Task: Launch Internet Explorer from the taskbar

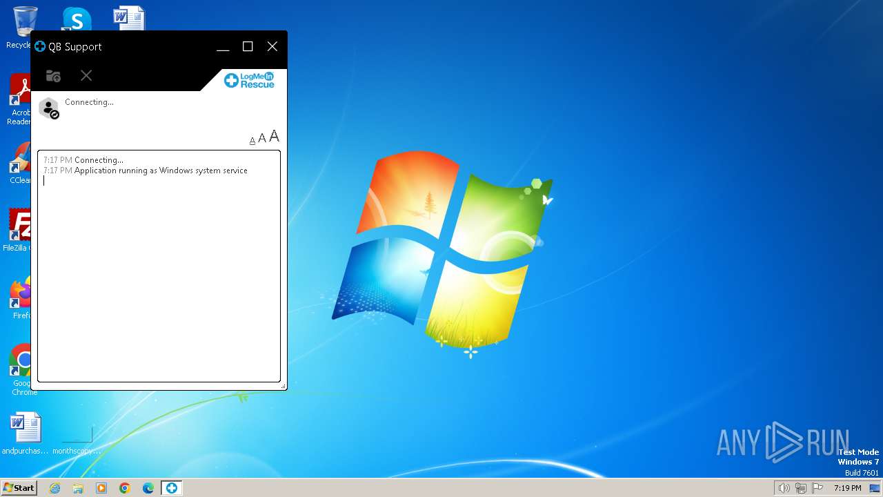Action: [54, 488]
